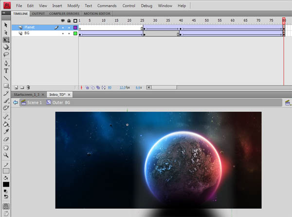
Task: Collapse the tools panel with double arrows
Action: pos(5,14)
